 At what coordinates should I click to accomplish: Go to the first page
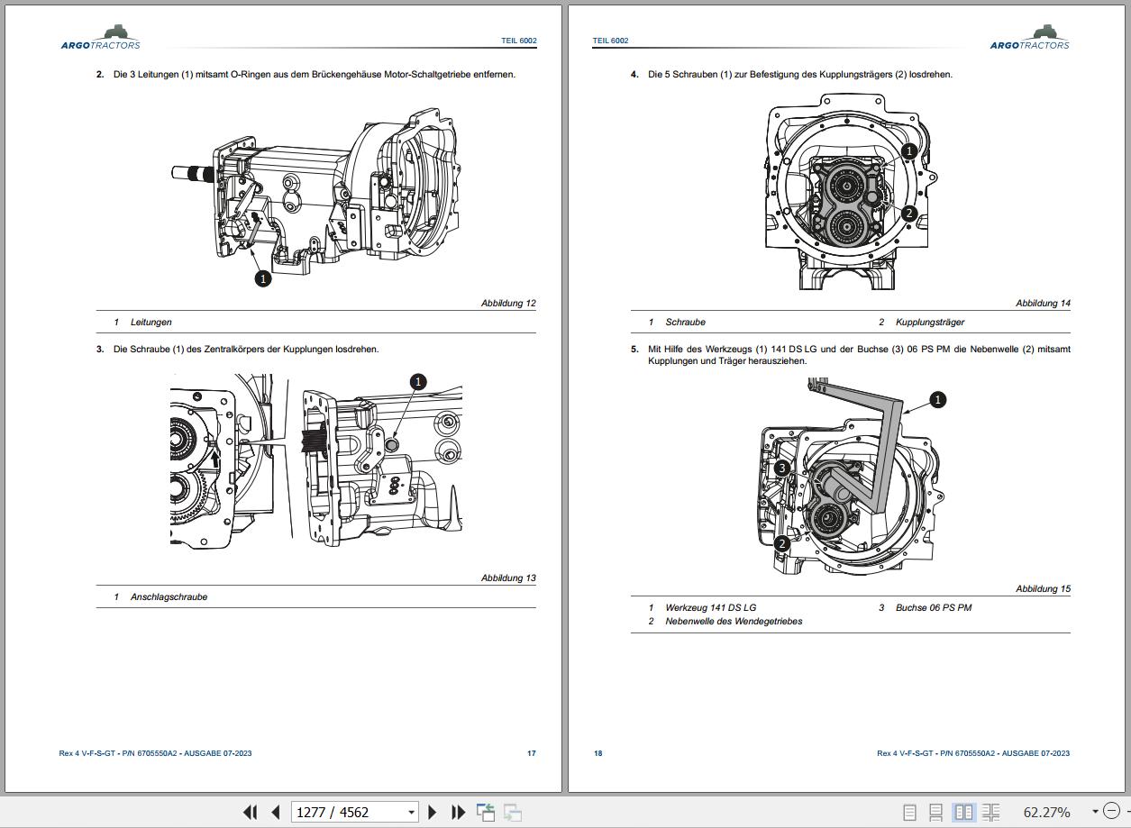[251, 812]
